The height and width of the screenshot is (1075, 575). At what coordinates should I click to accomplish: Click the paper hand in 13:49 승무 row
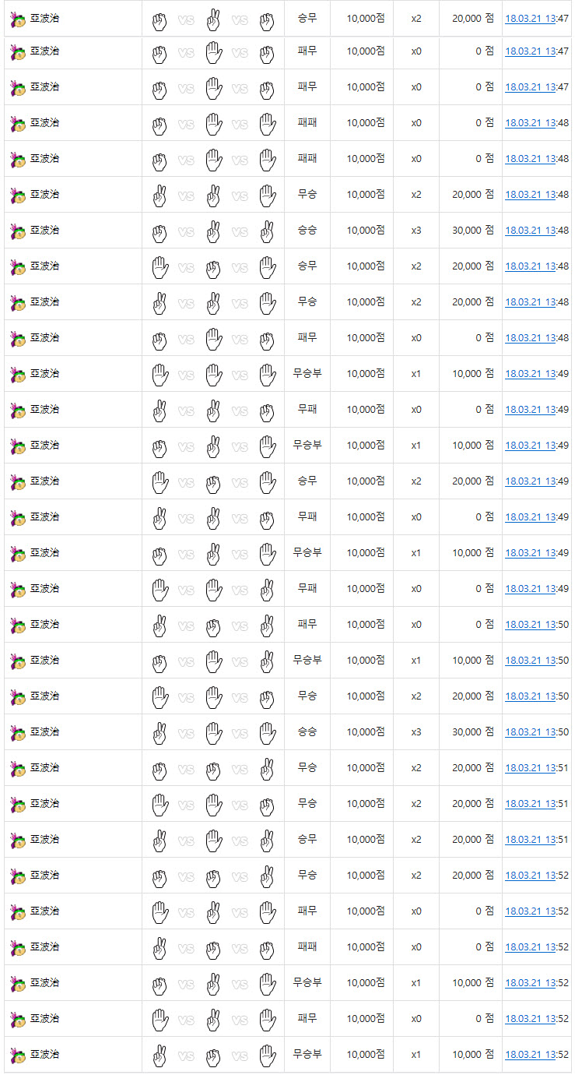[x=160, y=482]
